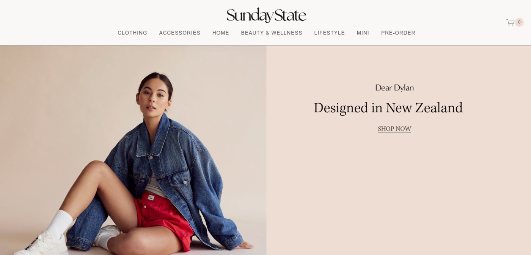Click the cart item count badge
Image resolution: width=531 pixels, height=255 pixels.
[x=519, y=22]
